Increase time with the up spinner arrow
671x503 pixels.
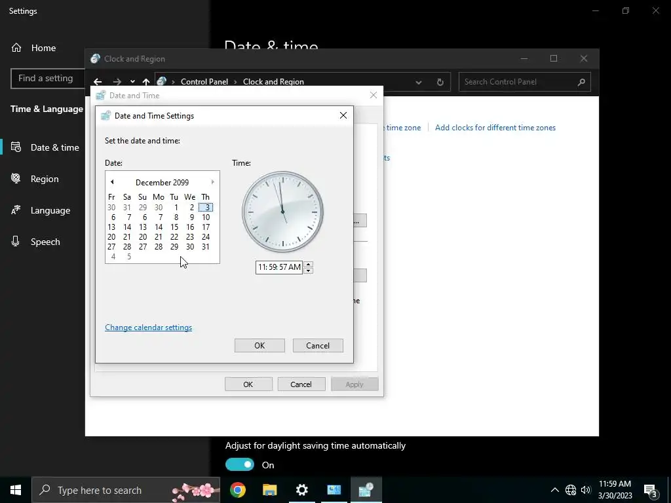[308, 264]
